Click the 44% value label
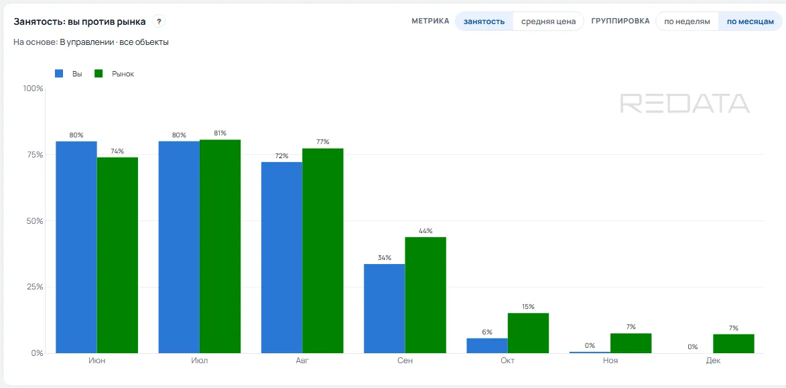 click(x=425, y=231)
